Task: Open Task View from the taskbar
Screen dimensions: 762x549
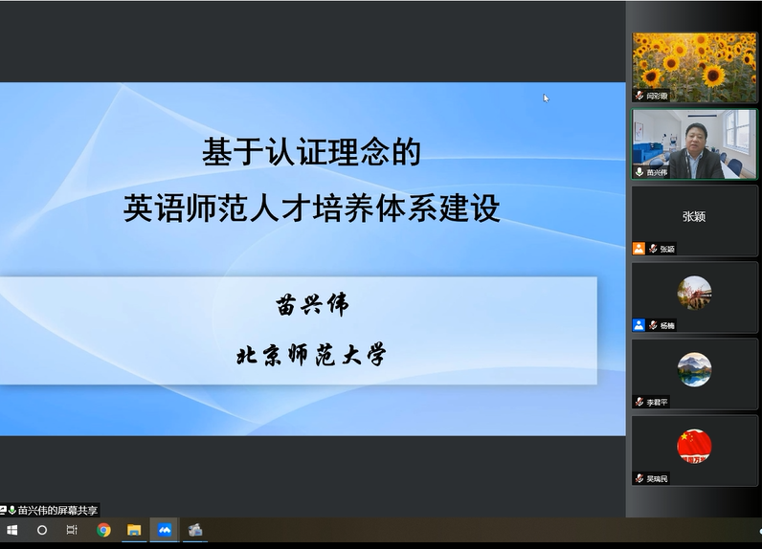Action: (72, 530)
